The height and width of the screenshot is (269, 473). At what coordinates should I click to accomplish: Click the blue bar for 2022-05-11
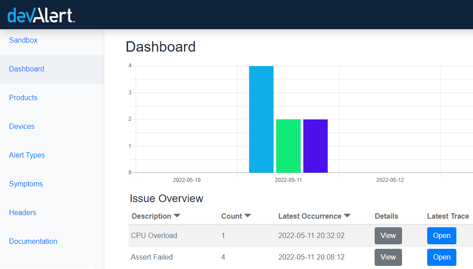(x=261, y=119)
